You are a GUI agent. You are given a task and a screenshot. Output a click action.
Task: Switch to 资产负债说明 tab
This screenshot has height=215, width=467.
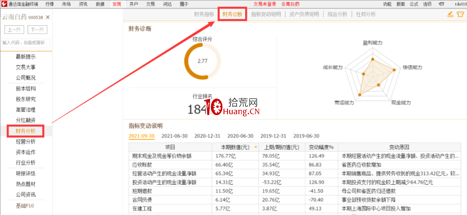[x=304, y=14]
